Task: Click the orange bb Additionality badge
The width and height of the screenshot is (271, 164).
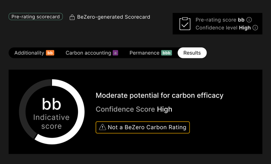Action: [50, 53]
